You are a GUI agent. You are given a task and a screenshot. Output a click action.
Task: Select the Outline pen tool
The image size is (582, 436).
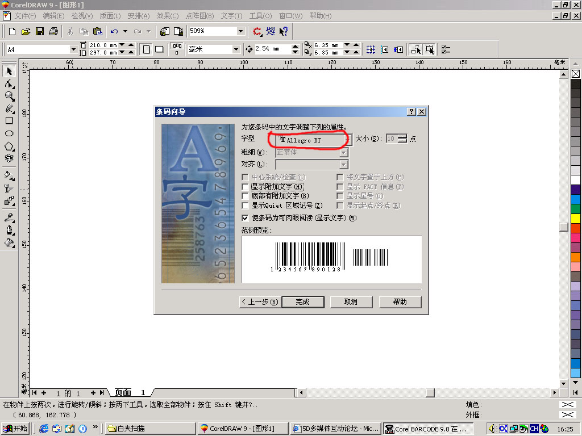[x=9, y=230]
